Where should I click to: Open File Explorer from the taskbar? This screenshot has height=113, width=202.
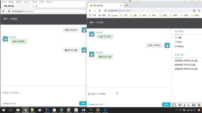click(18, 110)
